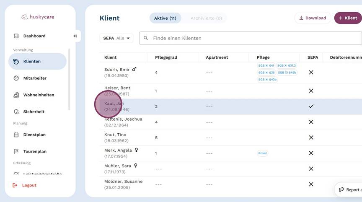Screen dimensions: 362x202
Task: Click SEPA checkmark for Kaul, Jari
Action: 311,106
